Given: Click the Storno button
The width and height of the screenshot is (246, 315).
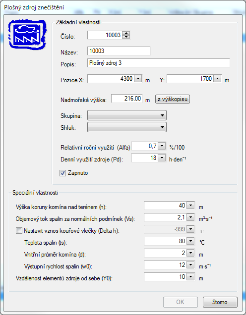Looking at the screenshot, I should pyautogui.click(x=220, y=302).
